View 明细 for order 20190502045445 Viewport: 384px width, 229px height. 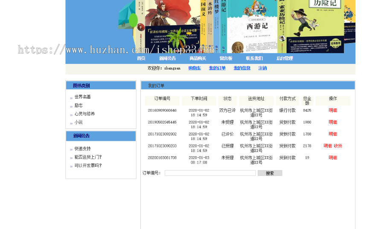[333, 122]
